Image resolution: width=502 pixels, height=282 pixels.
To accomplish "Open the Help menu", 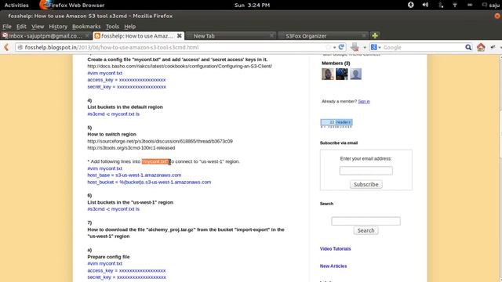I will tap(129, 26).
